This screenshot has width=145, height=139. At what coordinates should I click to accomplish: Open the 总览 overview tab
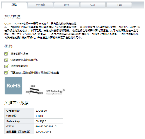coord(14,5)
